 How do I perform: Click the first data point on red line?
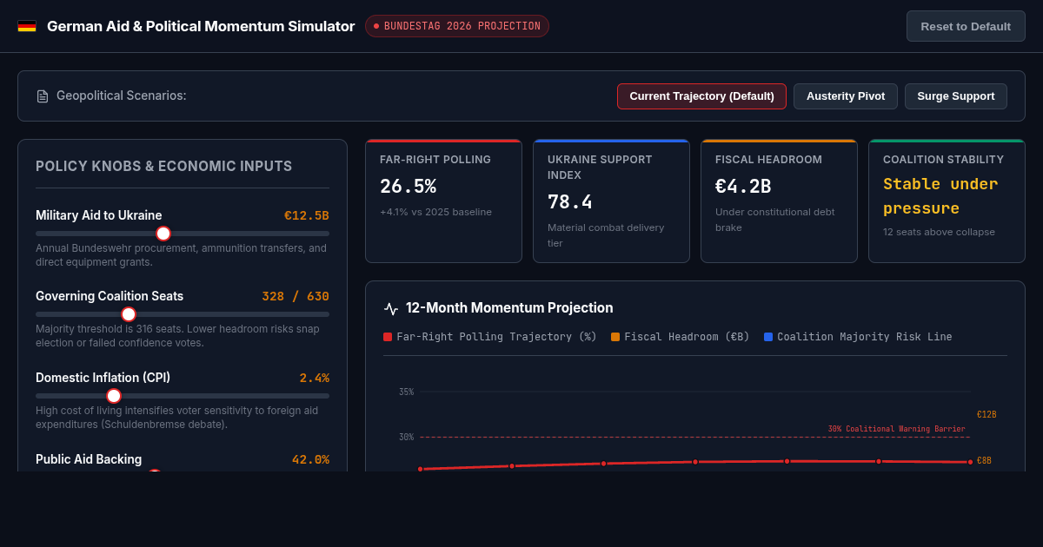click(x=420, y=469)
